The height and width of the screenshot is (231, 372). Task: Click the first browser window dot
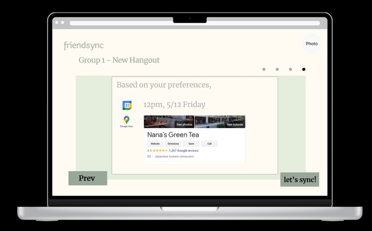click(x=57, y=23)
